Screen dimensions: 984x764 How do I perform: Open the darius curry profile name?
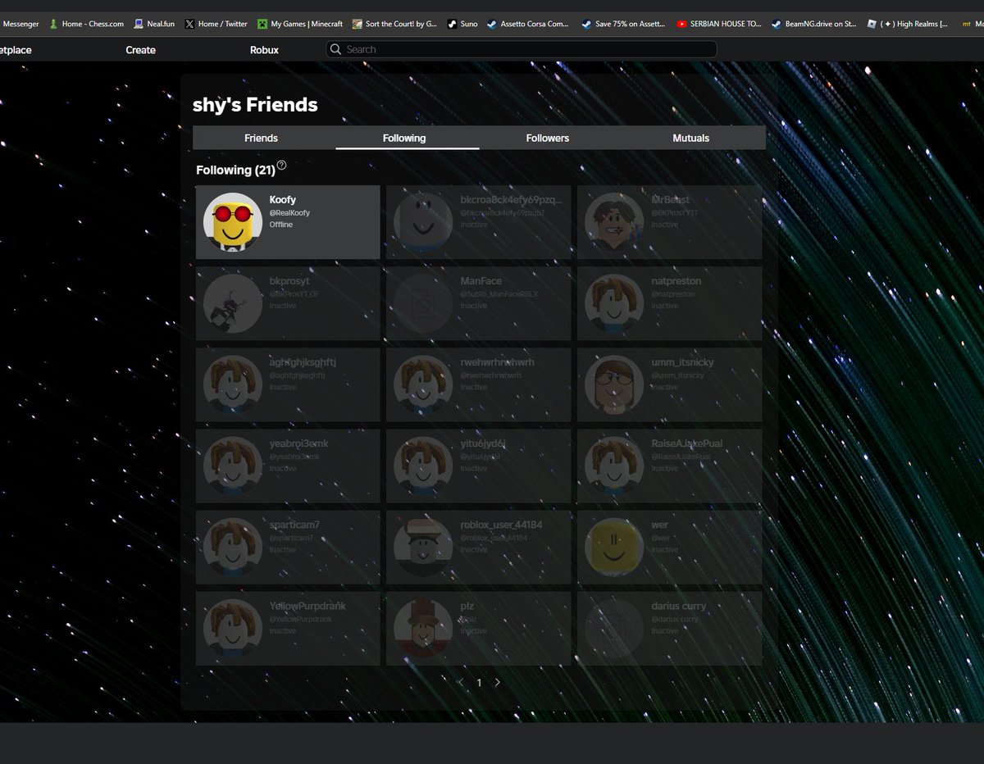click(679, 606)
